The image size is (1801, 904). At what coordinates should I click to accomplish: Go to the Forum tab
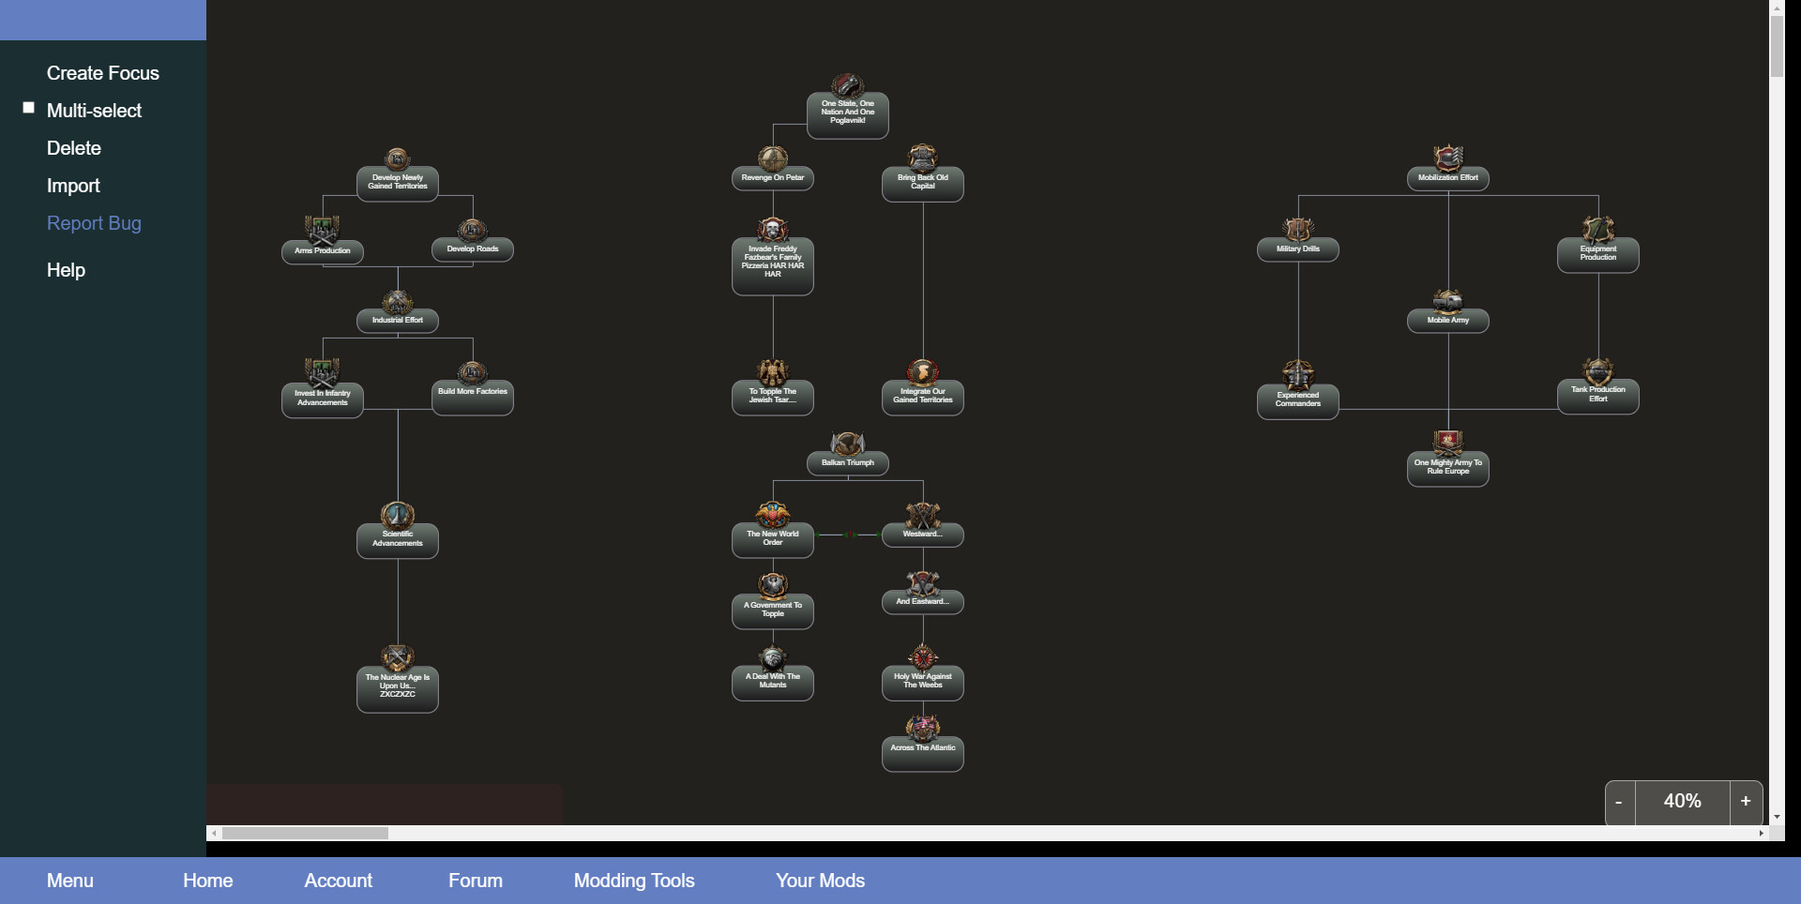coord(475,881)
